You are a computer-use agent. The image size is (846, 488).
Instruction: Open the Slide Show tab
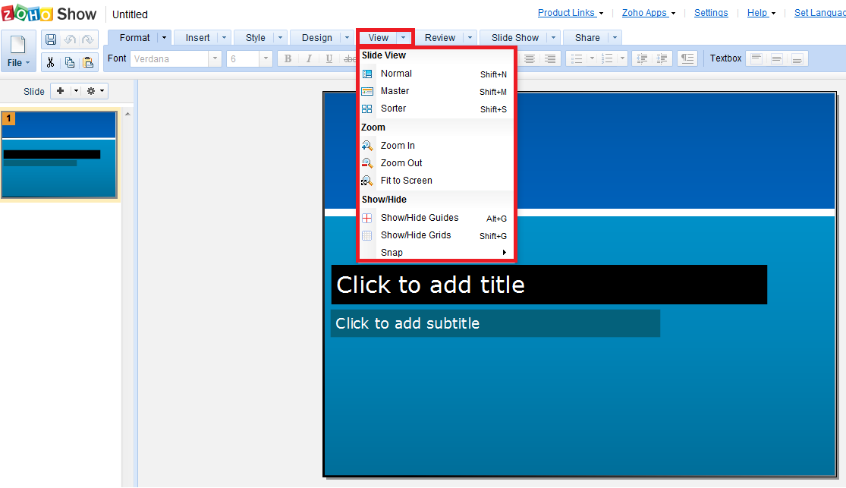(514, 37)
